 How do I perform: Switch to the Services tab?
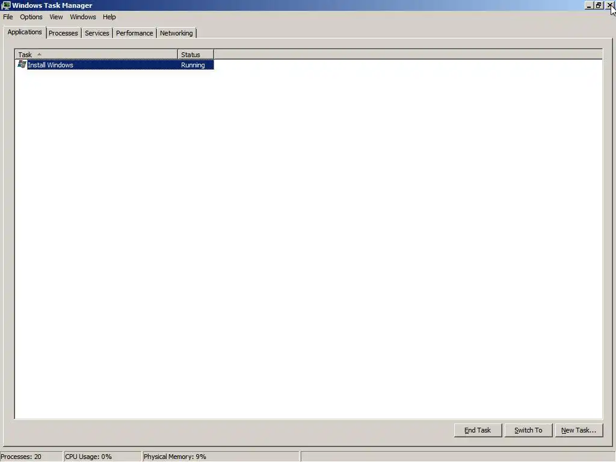coord(97,33)
